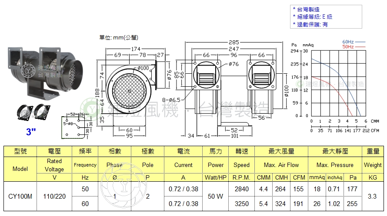Click the 3250 RPM speed value

(x=242, y=204)
